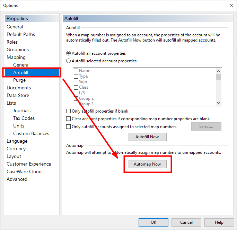Click the Automap Now button
Viewport: 237px width, 230px height.
coord(147,164)
